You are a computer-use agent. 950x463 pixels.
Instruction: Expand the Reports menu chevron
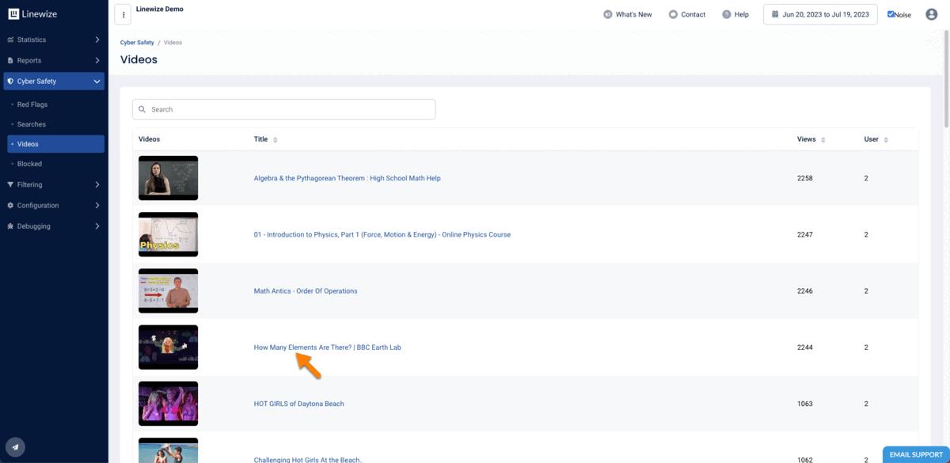pos(97,60)
